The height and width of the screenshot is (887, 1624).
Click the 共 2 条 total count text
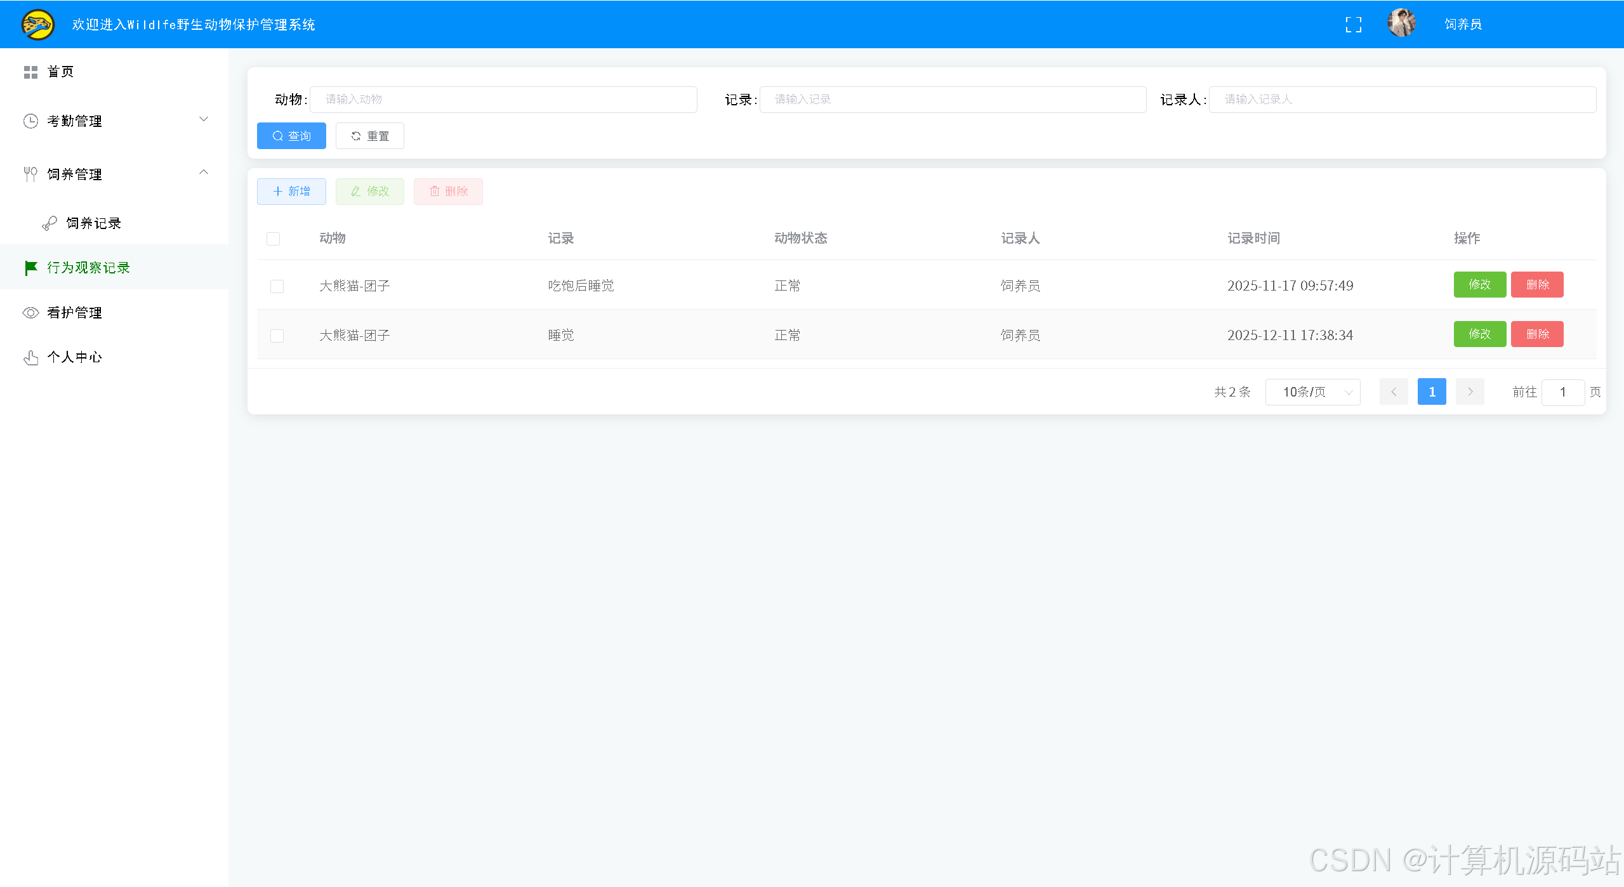(1232, 392)
